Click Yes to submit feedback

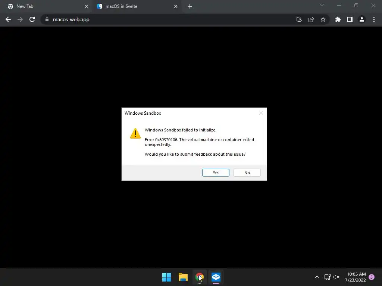(x=216, y=173)
